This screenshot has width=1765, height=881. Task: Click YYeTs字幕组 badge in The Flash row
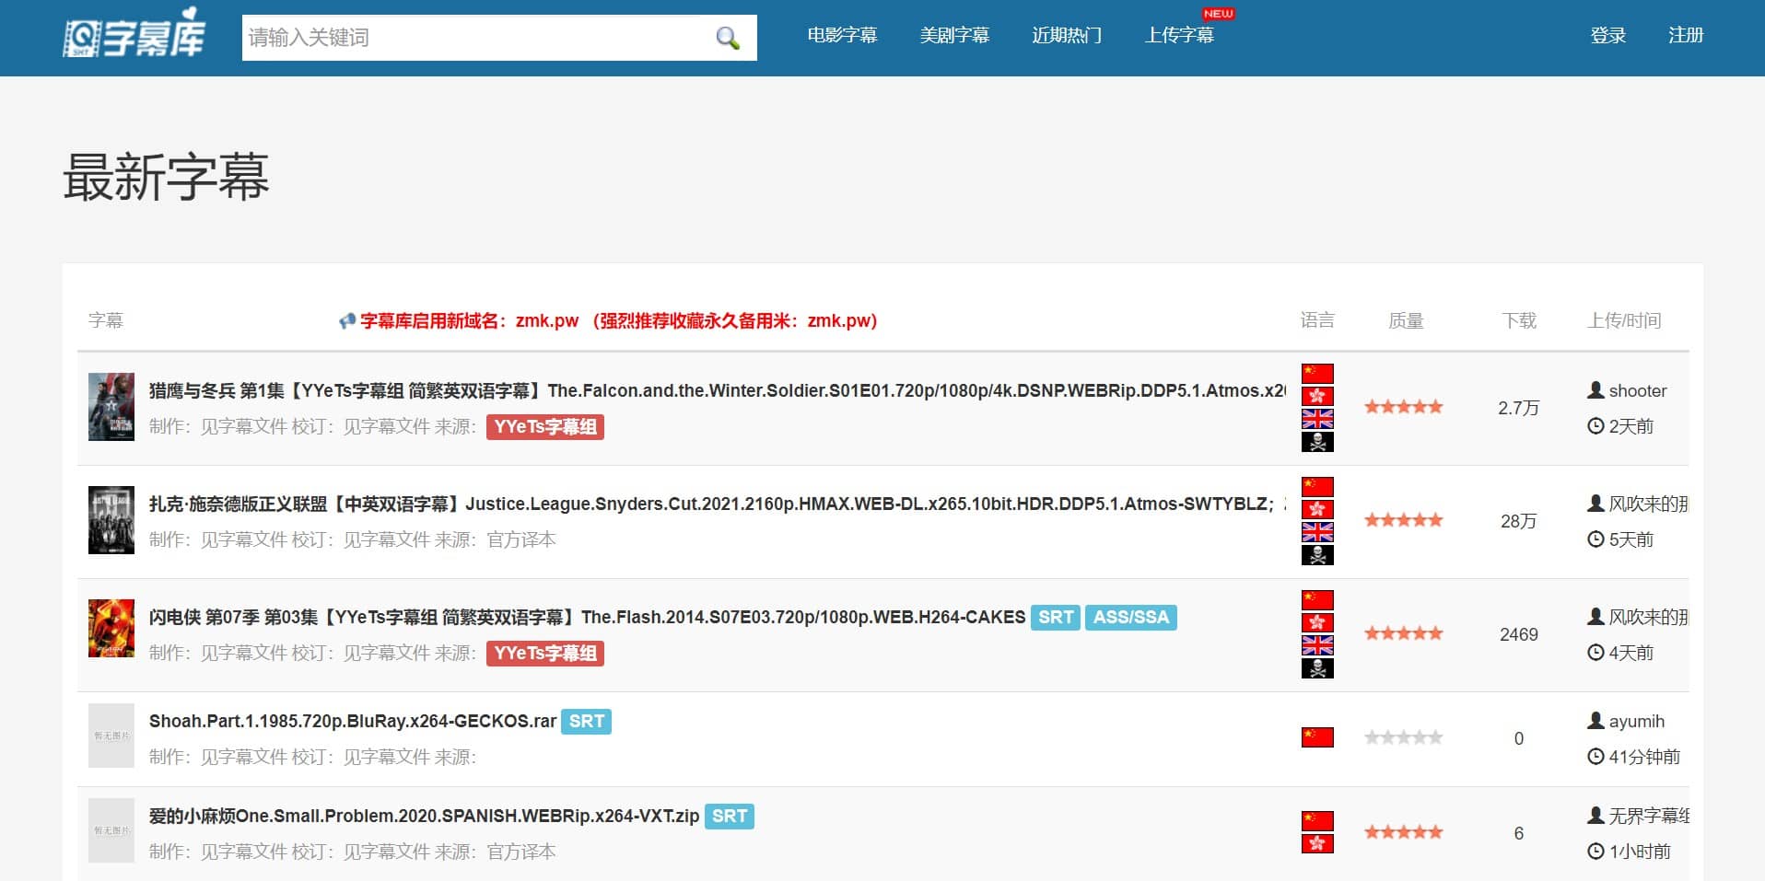(544, 654)
